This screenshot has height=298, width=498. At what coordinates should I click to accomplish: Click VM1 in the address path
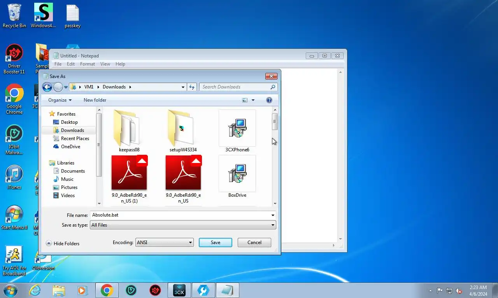pos(89,87)
